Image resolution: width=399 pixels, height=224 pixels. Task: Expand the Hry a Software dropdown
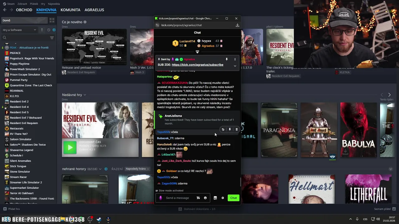[x=20, y=30]
